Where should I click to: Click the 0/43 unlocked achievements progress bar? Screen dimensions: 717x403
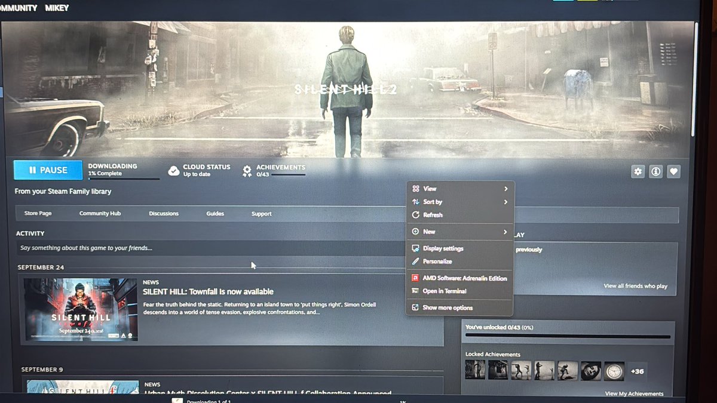[568, 337]
